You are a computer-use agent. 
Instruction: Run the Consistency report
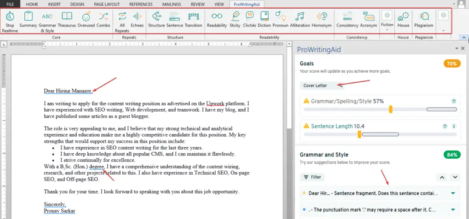click(x=347, y=20)
